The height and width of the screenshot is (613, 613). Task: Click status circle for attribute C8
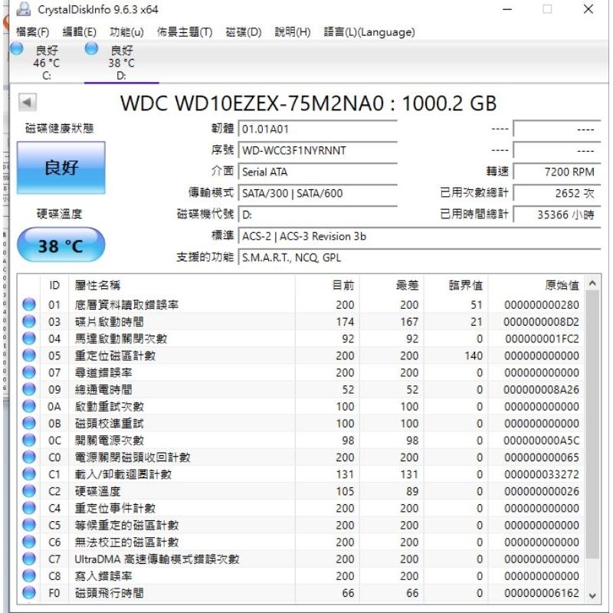(x=29, y=575)
